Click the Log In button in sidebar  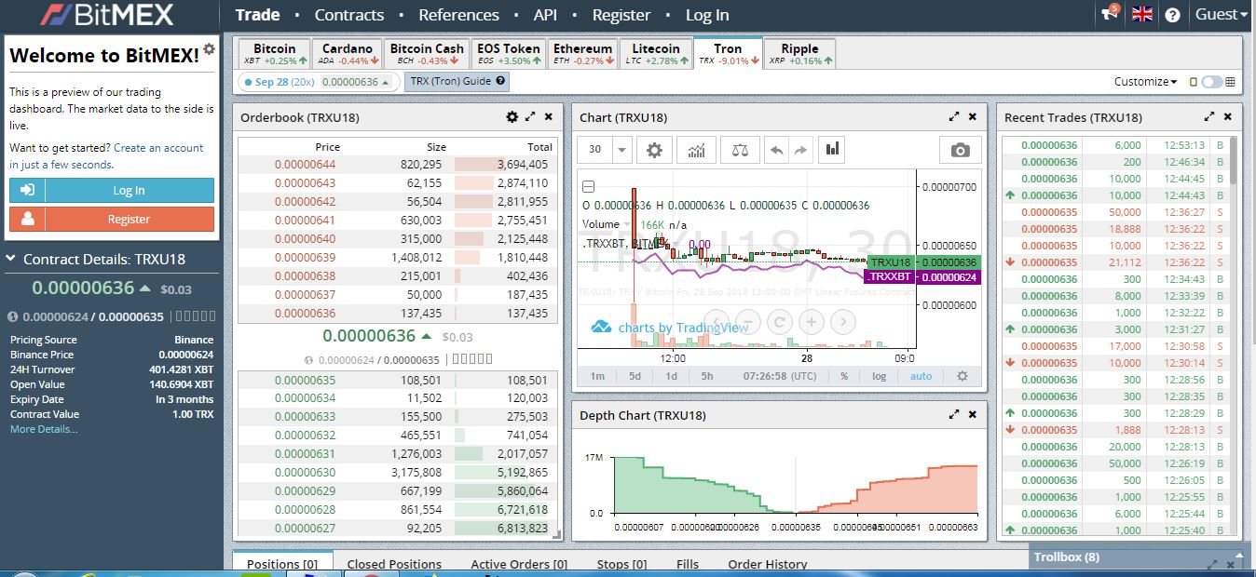pos(112,190)
